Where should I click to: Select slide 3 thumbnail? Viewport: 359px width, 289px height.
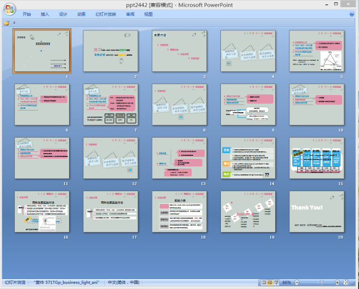click(179, 51)
